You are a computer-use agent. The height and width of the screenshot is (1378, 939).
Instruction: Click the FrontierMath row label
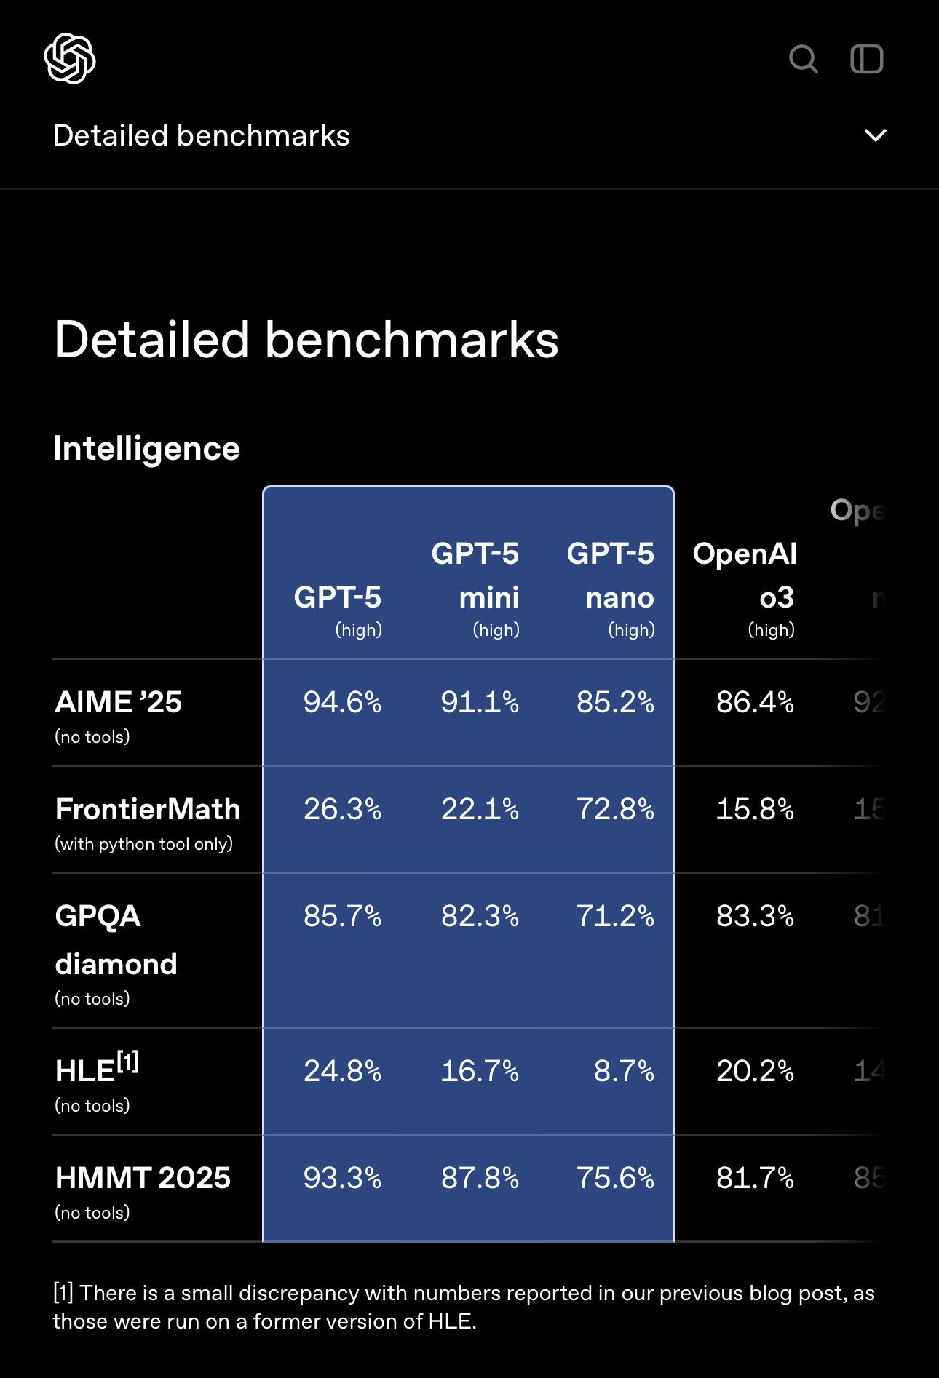click(x=148, y=809)
